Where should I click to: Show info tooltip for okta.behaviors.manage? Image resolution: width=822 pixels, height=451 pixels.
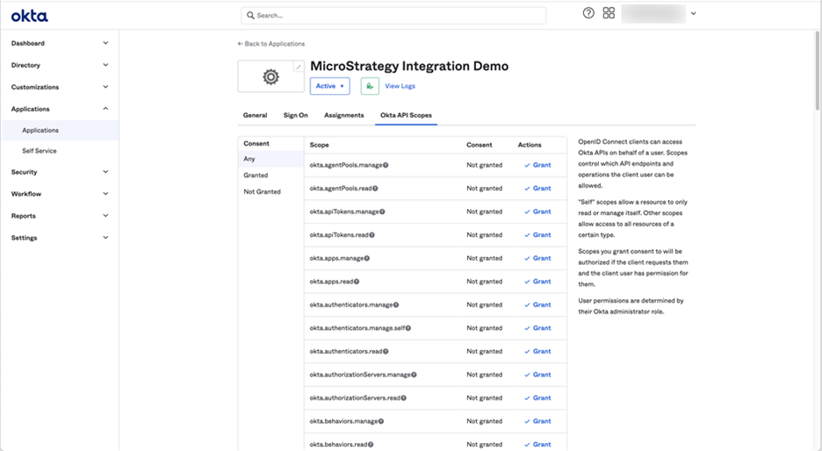coord(380,421)
